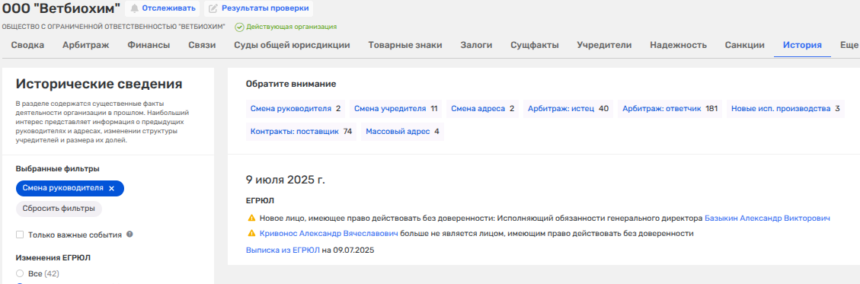Viewport: 860px width, 284px height.
Task: Click warning icon beside Кривонос entry
Action: tap(251, 233)
